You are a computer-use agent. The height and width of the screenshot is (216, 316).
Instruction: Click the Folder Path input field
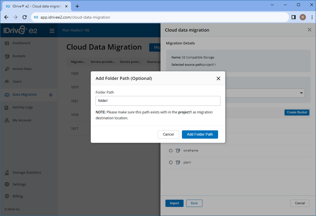158,101
